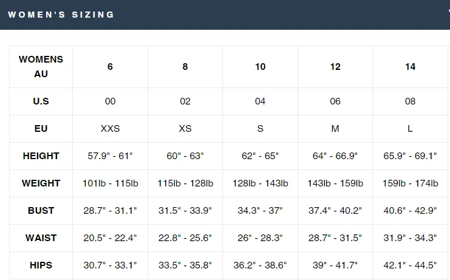Select AU size 8 column header
The image size is (450, 280).
pyautogui.click(x=185, y=67)
